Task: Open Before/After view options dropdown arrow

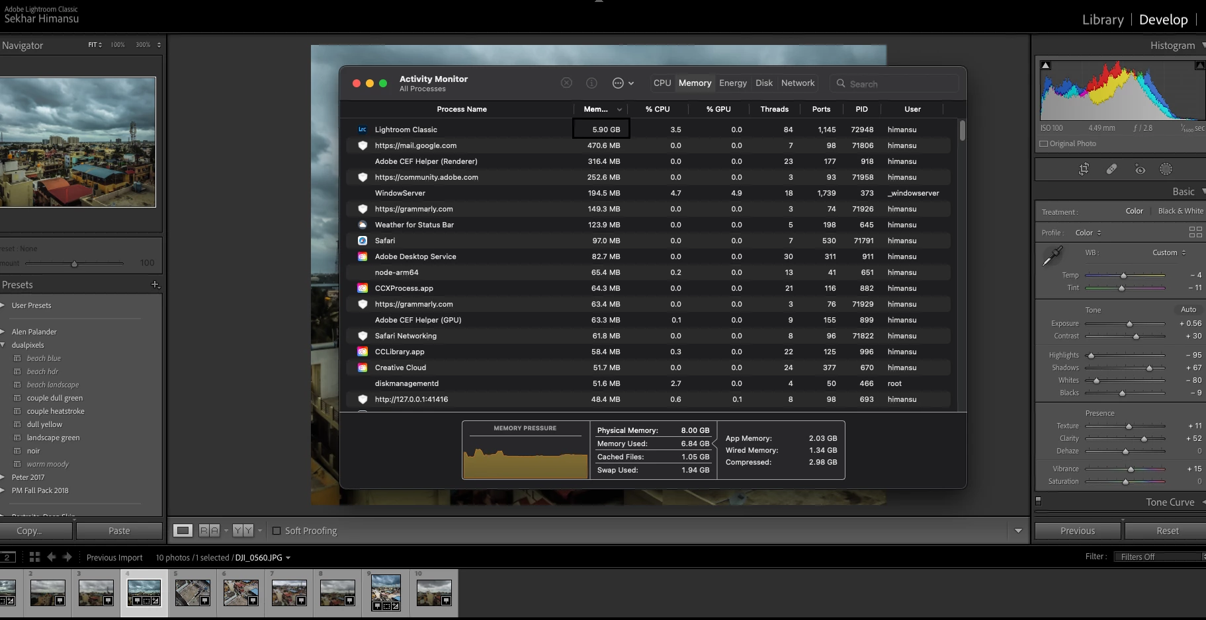Action: (x=259, y=530)
